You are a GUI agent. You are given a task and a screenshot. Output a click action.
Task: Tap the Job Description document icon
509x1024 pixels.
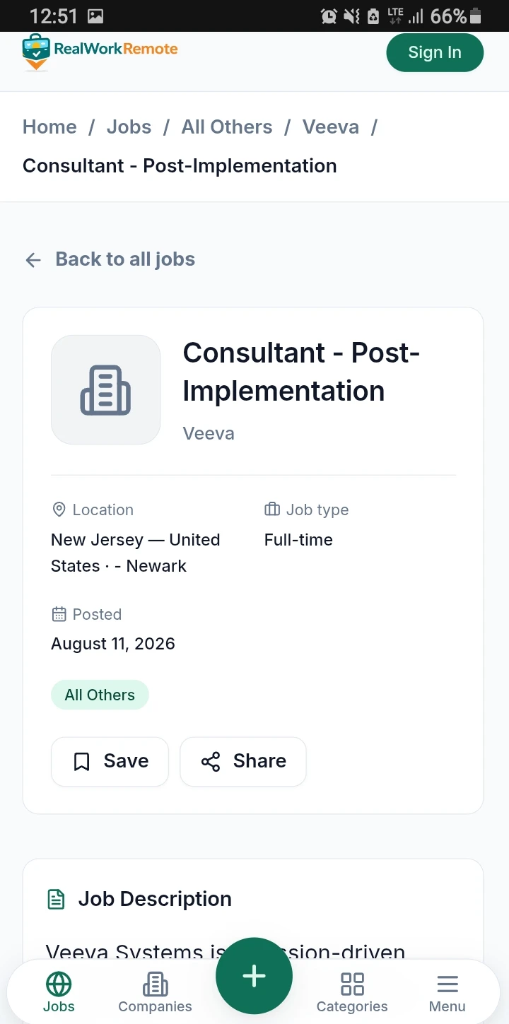[56, 900]
